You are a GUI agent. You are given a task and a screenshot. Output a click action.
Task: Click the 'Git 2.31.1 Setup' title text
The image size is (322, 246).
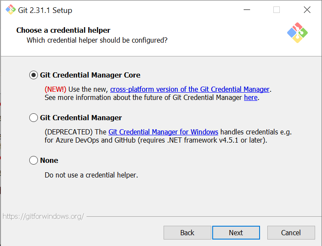coord(45,10)
